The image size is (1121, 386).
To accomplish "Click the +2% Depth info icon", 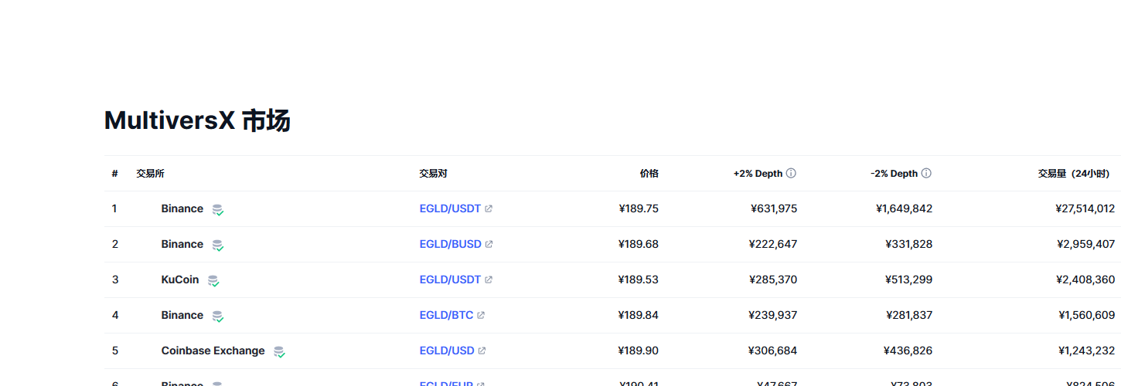I will (791, 174).
